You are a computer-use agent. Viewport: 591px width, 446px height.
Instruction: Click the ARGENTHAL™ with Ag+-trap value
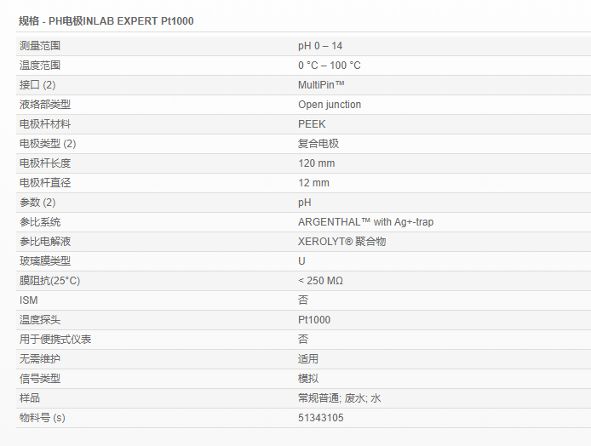(366, 222)
